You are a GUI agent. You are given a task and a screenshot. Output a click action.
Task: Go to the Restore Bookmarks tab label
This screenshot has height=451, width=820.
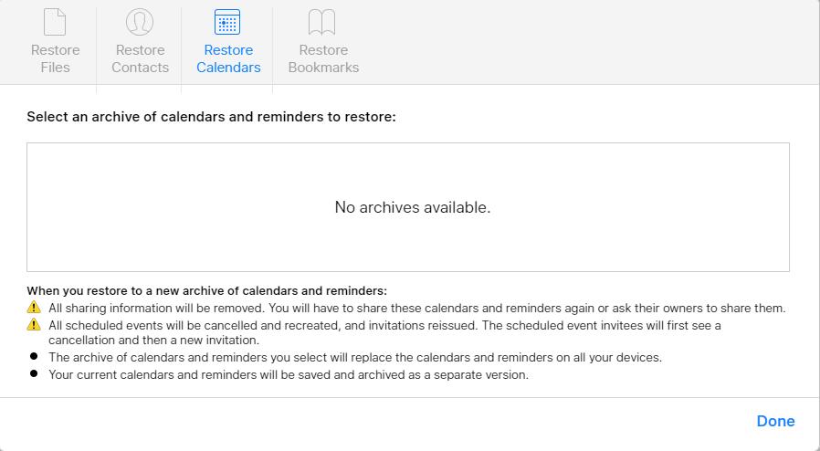[x=323, y=58]
